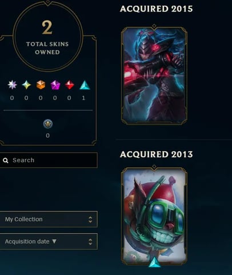Click the Ultimate skin tier gem icon
The image size is (232, 275).
12,85
